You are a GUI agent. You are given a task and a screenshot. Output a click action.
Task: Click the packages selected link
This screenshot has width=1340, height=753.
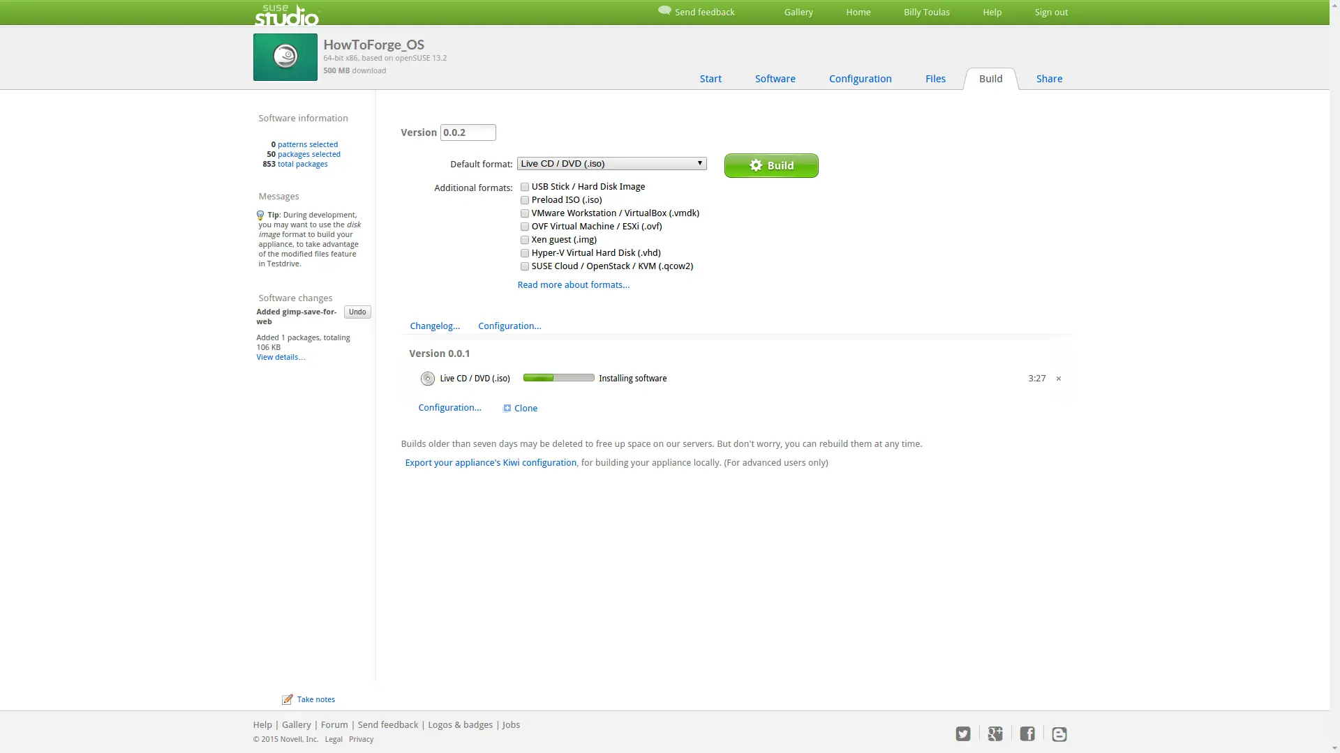click(309, 155)
